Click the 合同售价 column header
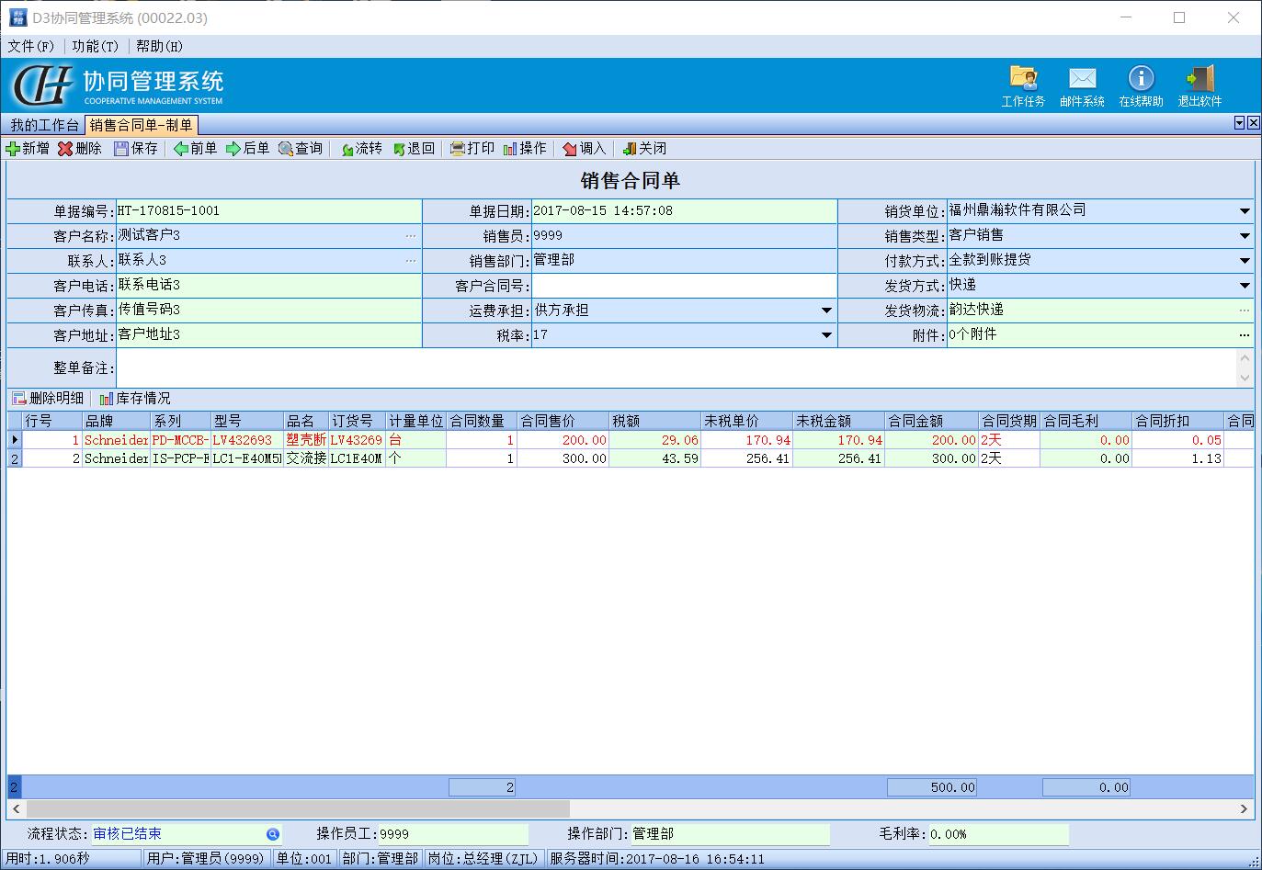 tap(563, 421)
